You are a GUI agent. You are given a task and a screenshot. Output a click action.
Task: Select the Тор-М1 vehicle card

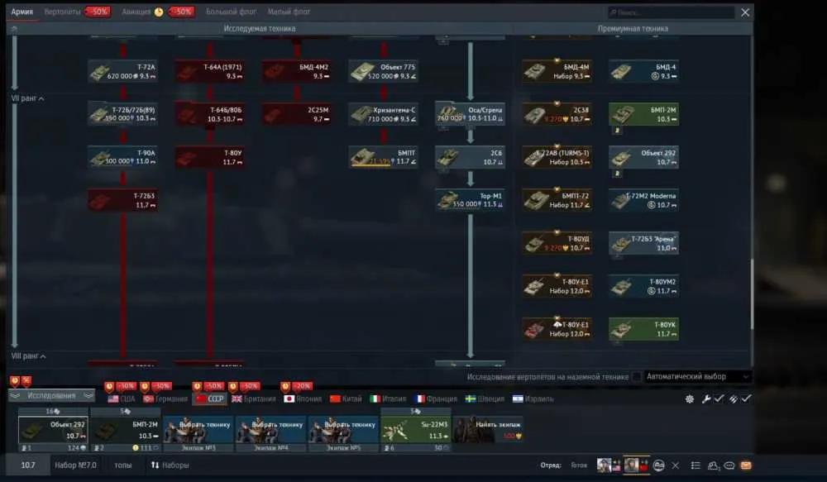(470, 200)
